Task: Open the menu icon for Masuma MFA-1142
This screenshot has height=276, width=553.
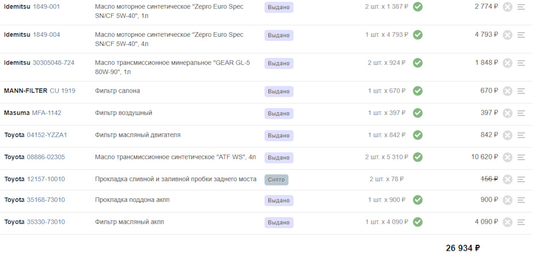Action: click(x=521, y=113)
